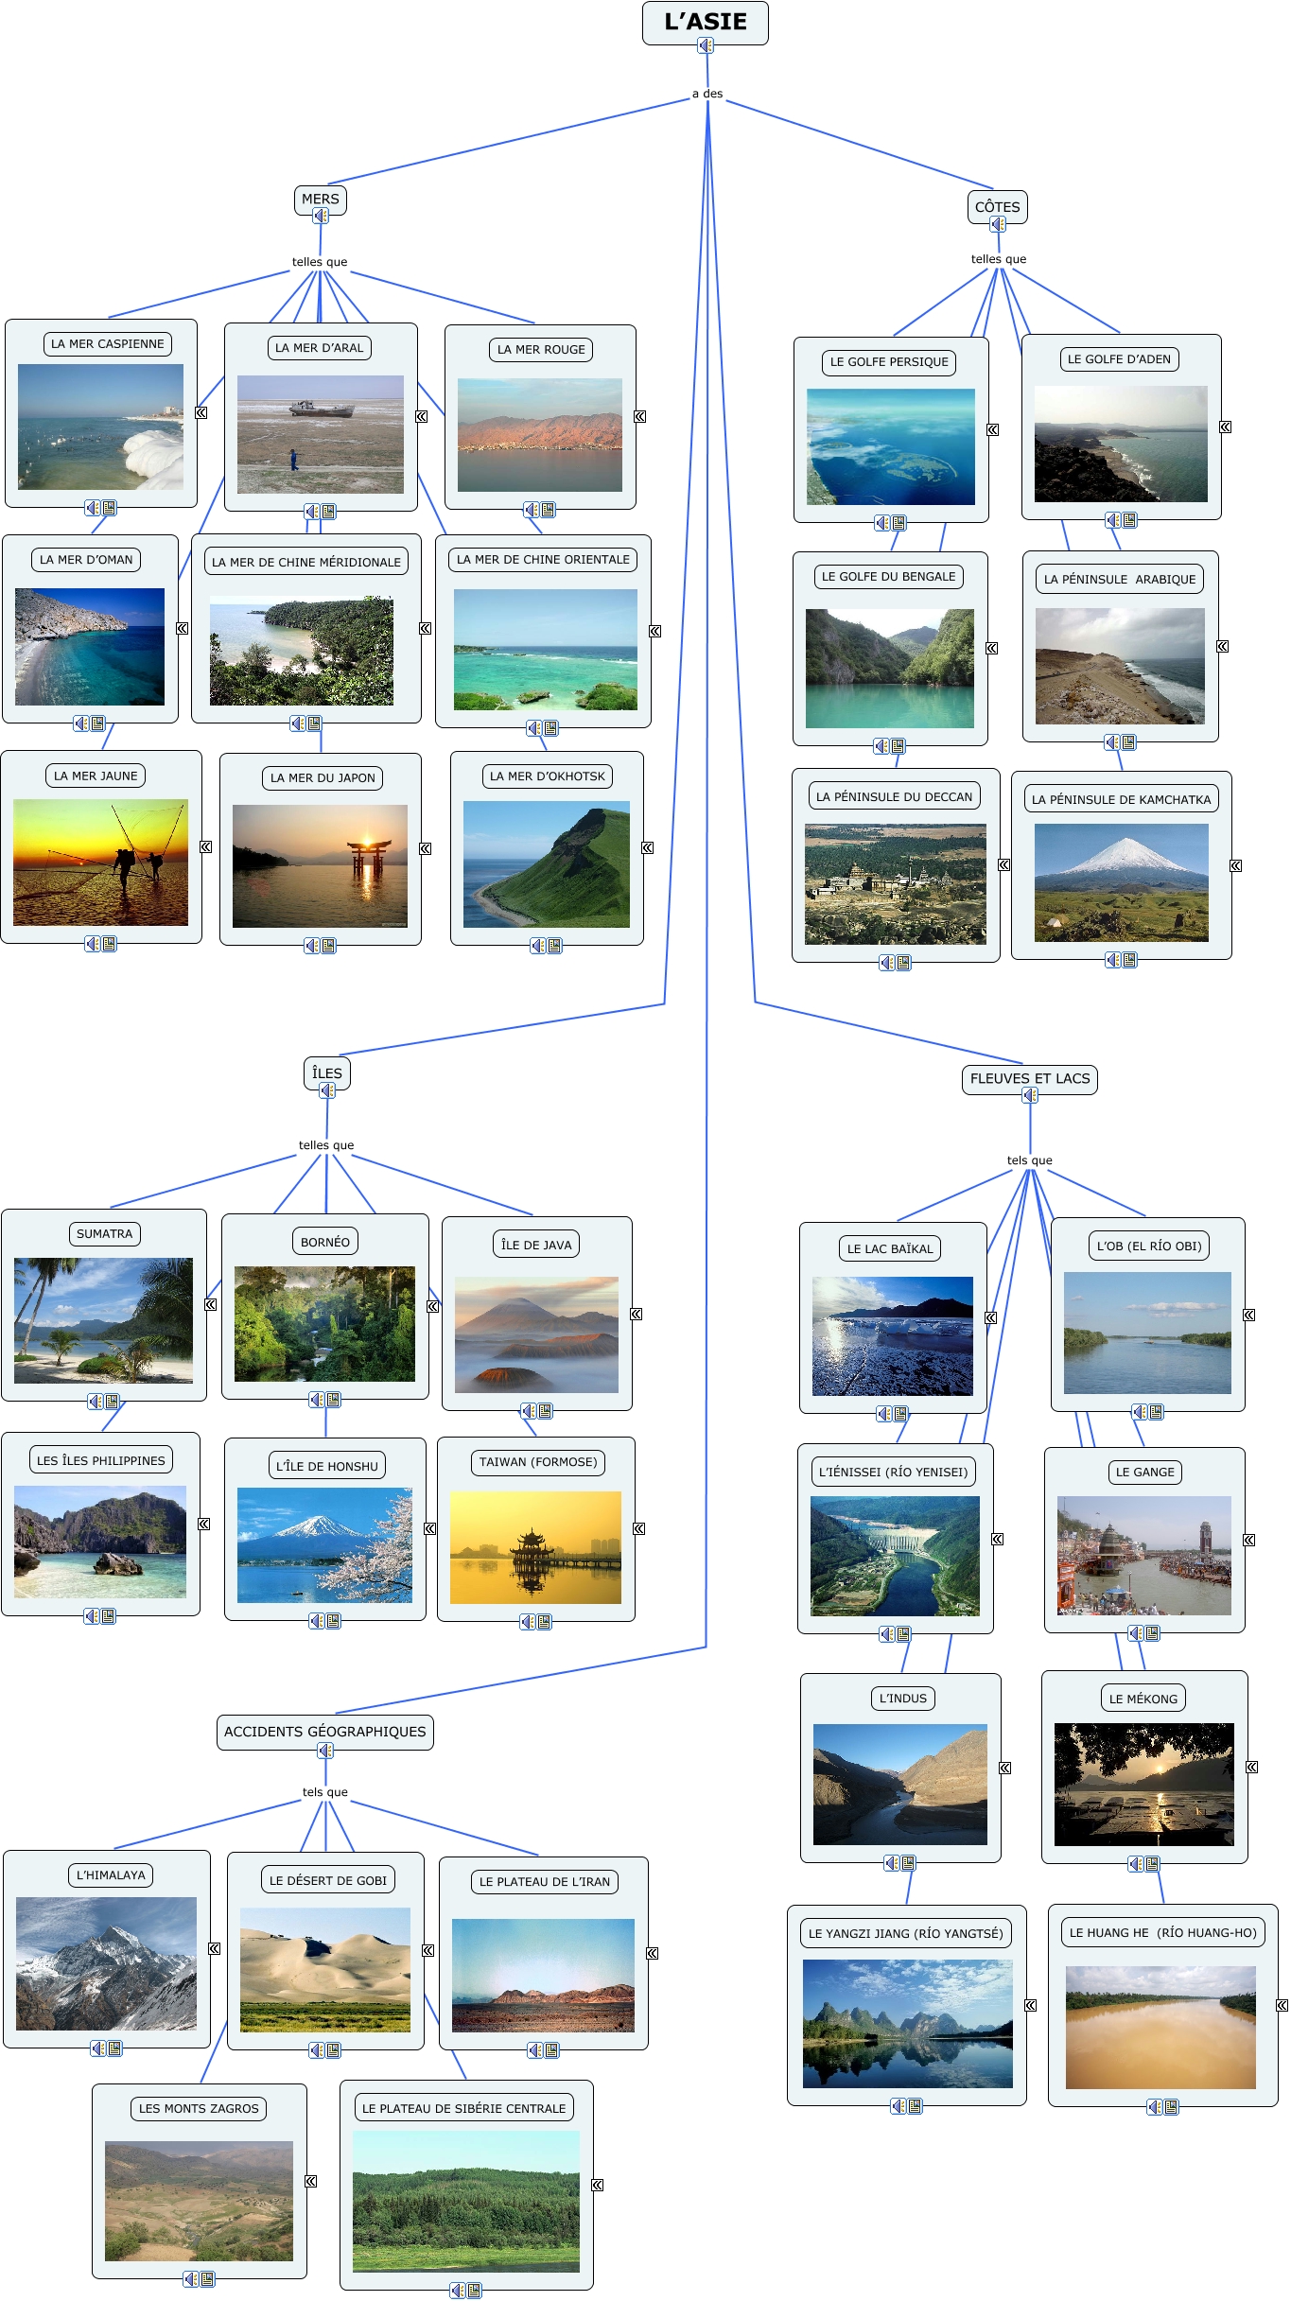The height and width of the screenshot is (2301, 1291).
Task: Select the La Péninsule de Kamchatka label
Action: coord(1121,799)
